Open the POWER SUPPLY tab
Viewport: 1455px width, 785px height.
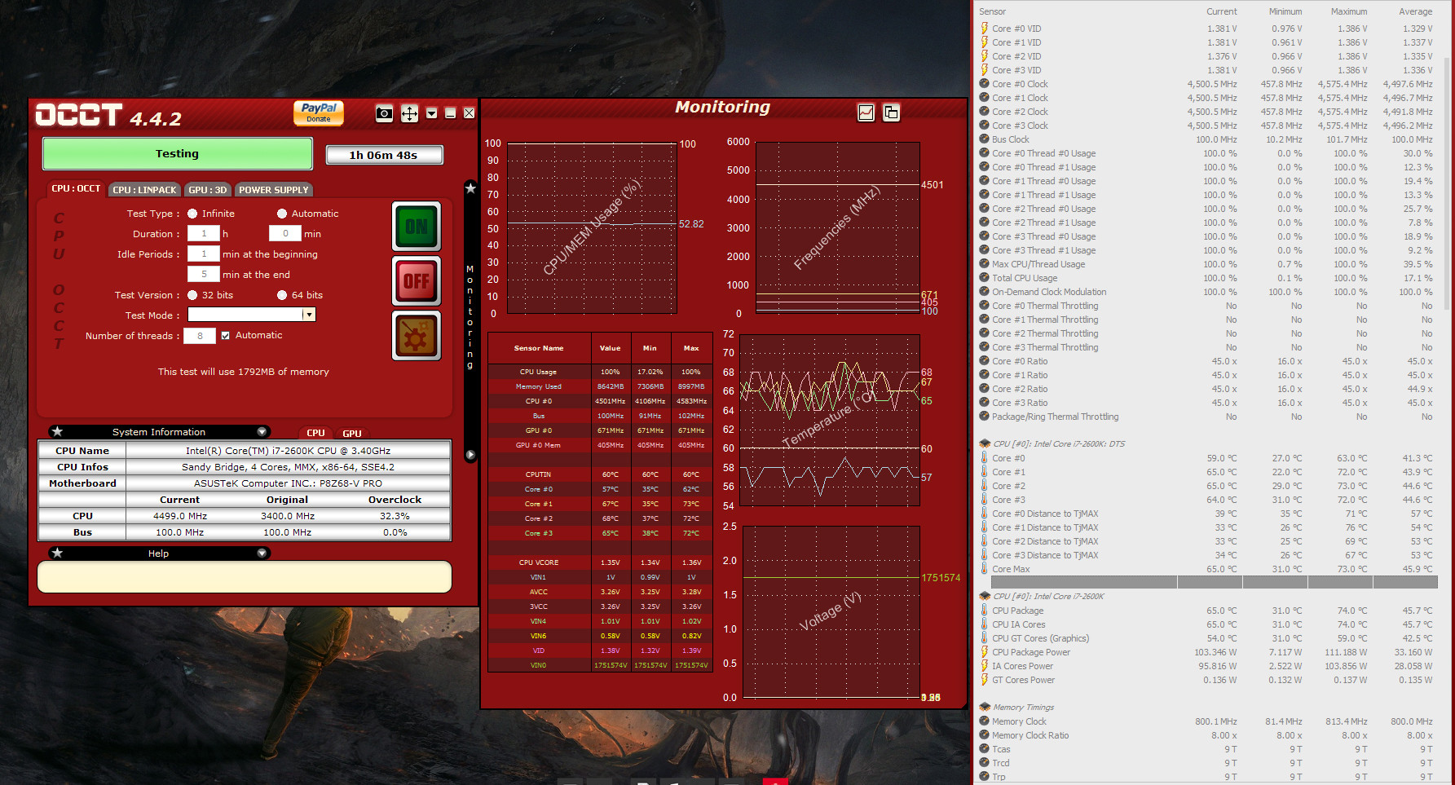pos(274,190)
